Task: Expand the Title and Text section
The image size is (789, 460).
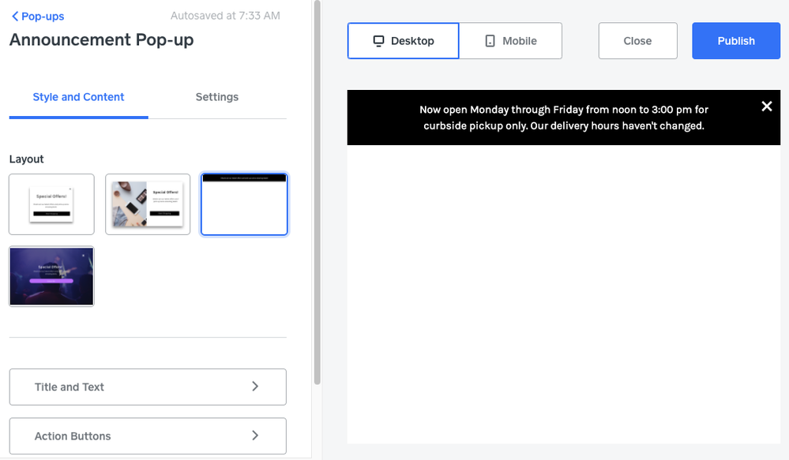Action: [148, 387]
